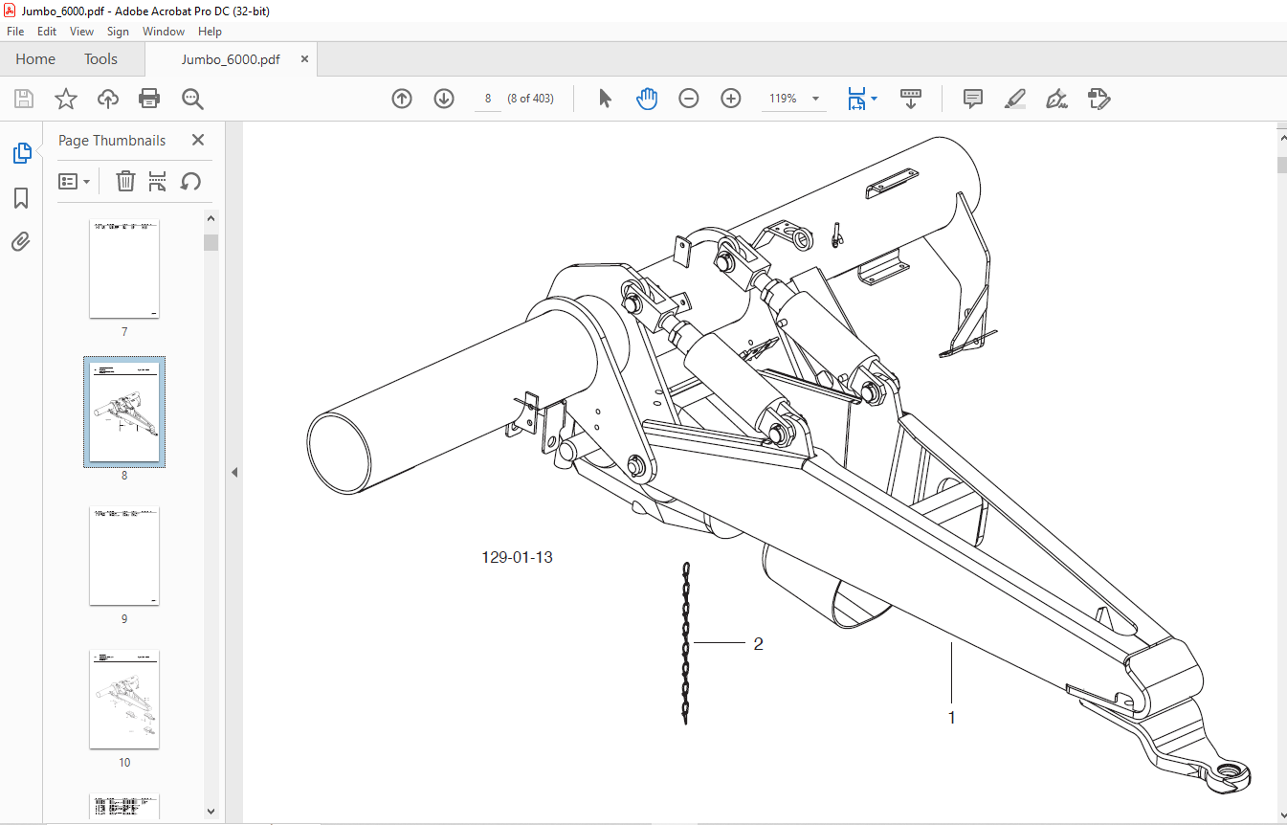1287x825 pixels.
Task: Click the part number text 129-01-13
Action: [517, 557]
